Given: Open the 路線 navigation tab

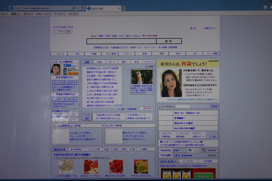Looking at the screenshot, I should pyautogui.click(x=144, y=54).
